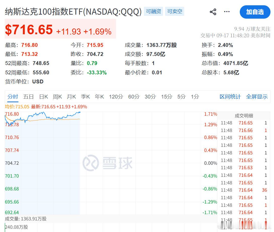274x232 pixels.
Task: Choose the 15分 interval tab
Action: click(x=167, y=96)
